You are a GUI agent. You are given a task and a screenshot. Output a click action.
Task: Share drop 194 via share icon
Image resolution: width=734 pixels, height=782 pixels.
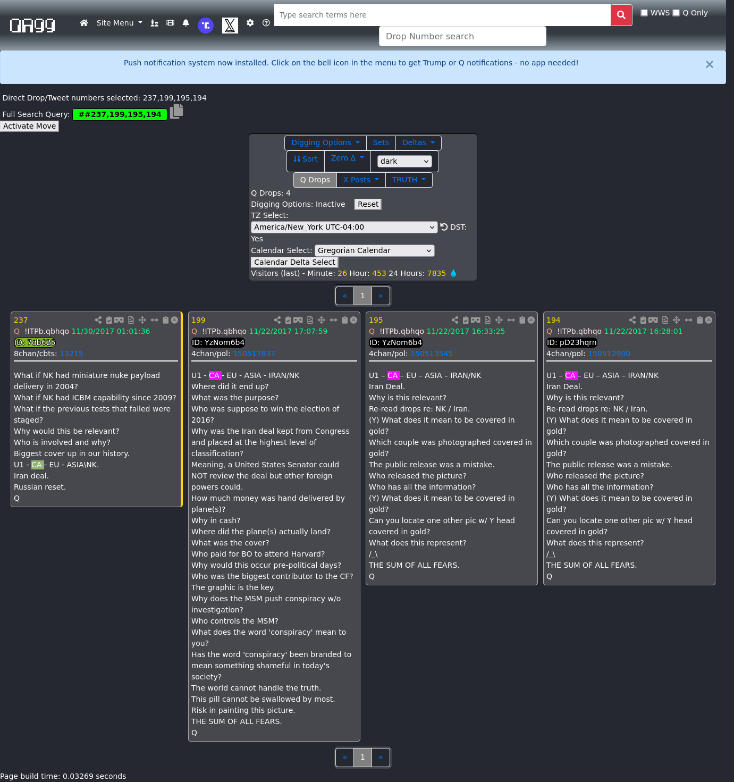click(x=632, y=320)
